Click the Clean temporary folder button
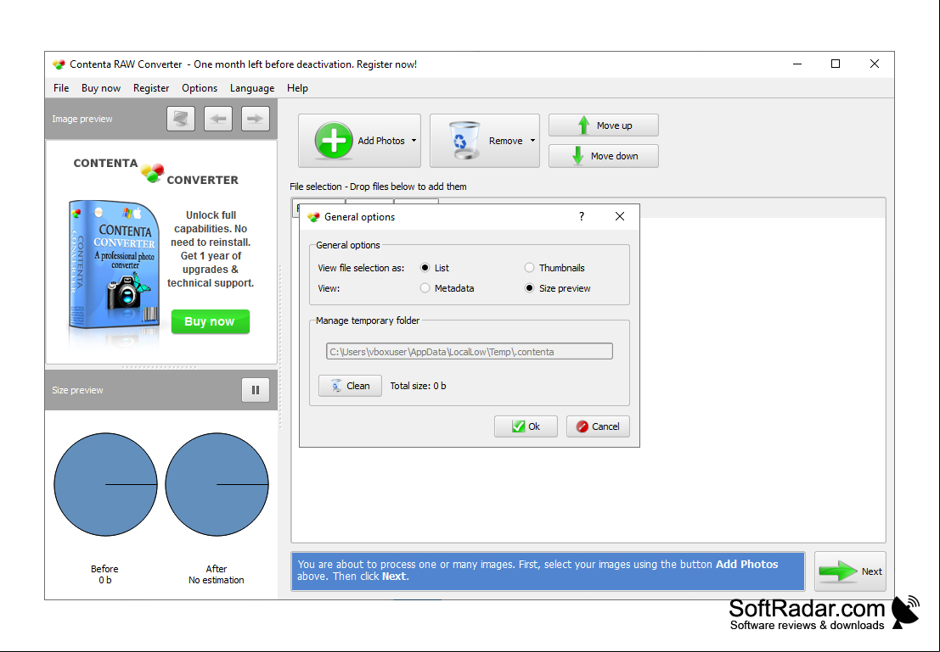This screenshot has height=652, width=940. pos(350,386)
